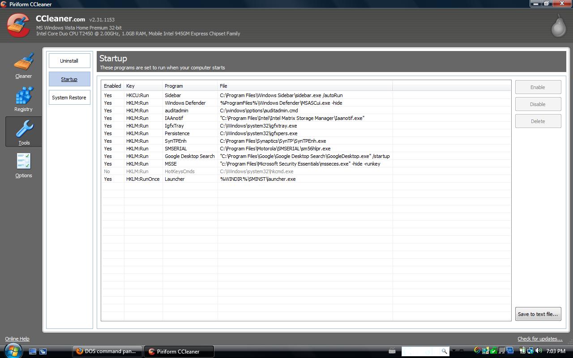The image size is (573, 358).
Task: Click the 'No' enabled cell for HotKeysCmds
Action: coord(107,171)
